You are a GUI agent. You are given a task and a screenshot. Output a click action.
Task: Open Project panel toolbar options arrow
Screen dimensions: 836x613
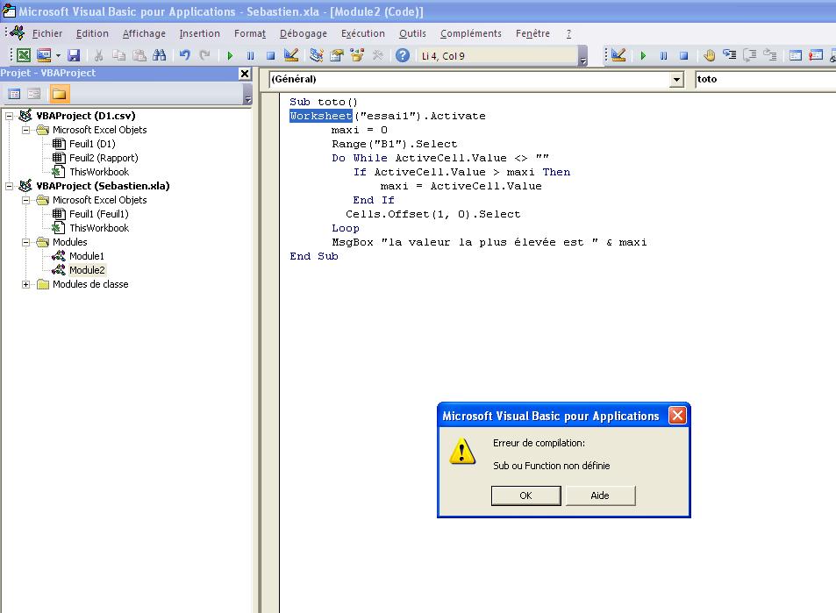247,95
